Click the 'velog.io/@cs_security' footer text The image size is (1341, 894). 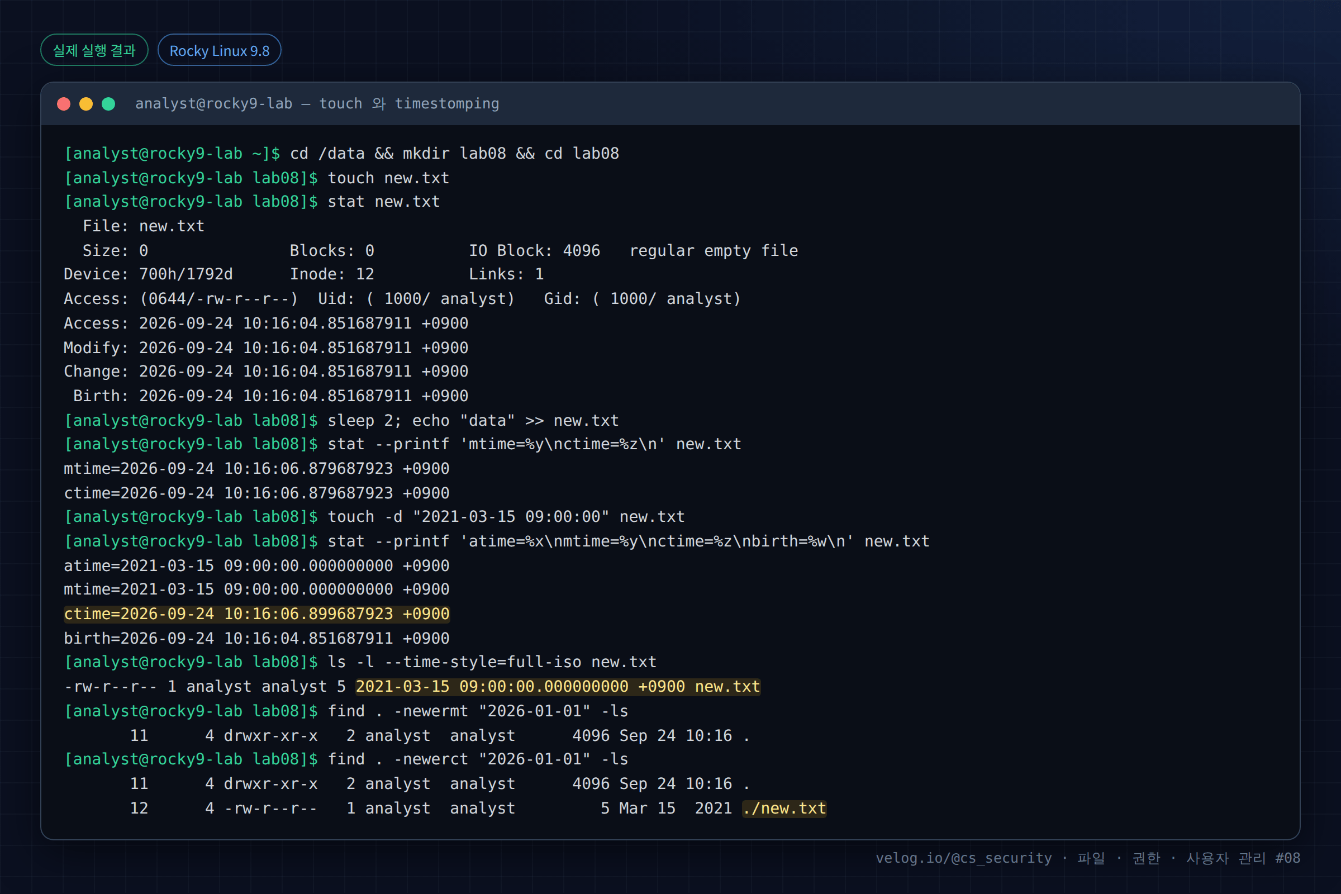[963, 858]
